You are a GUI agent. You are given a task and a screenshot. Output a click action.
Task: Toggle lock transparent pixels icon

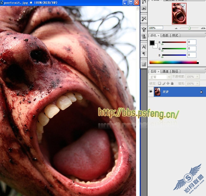click(x=159, y=83)
